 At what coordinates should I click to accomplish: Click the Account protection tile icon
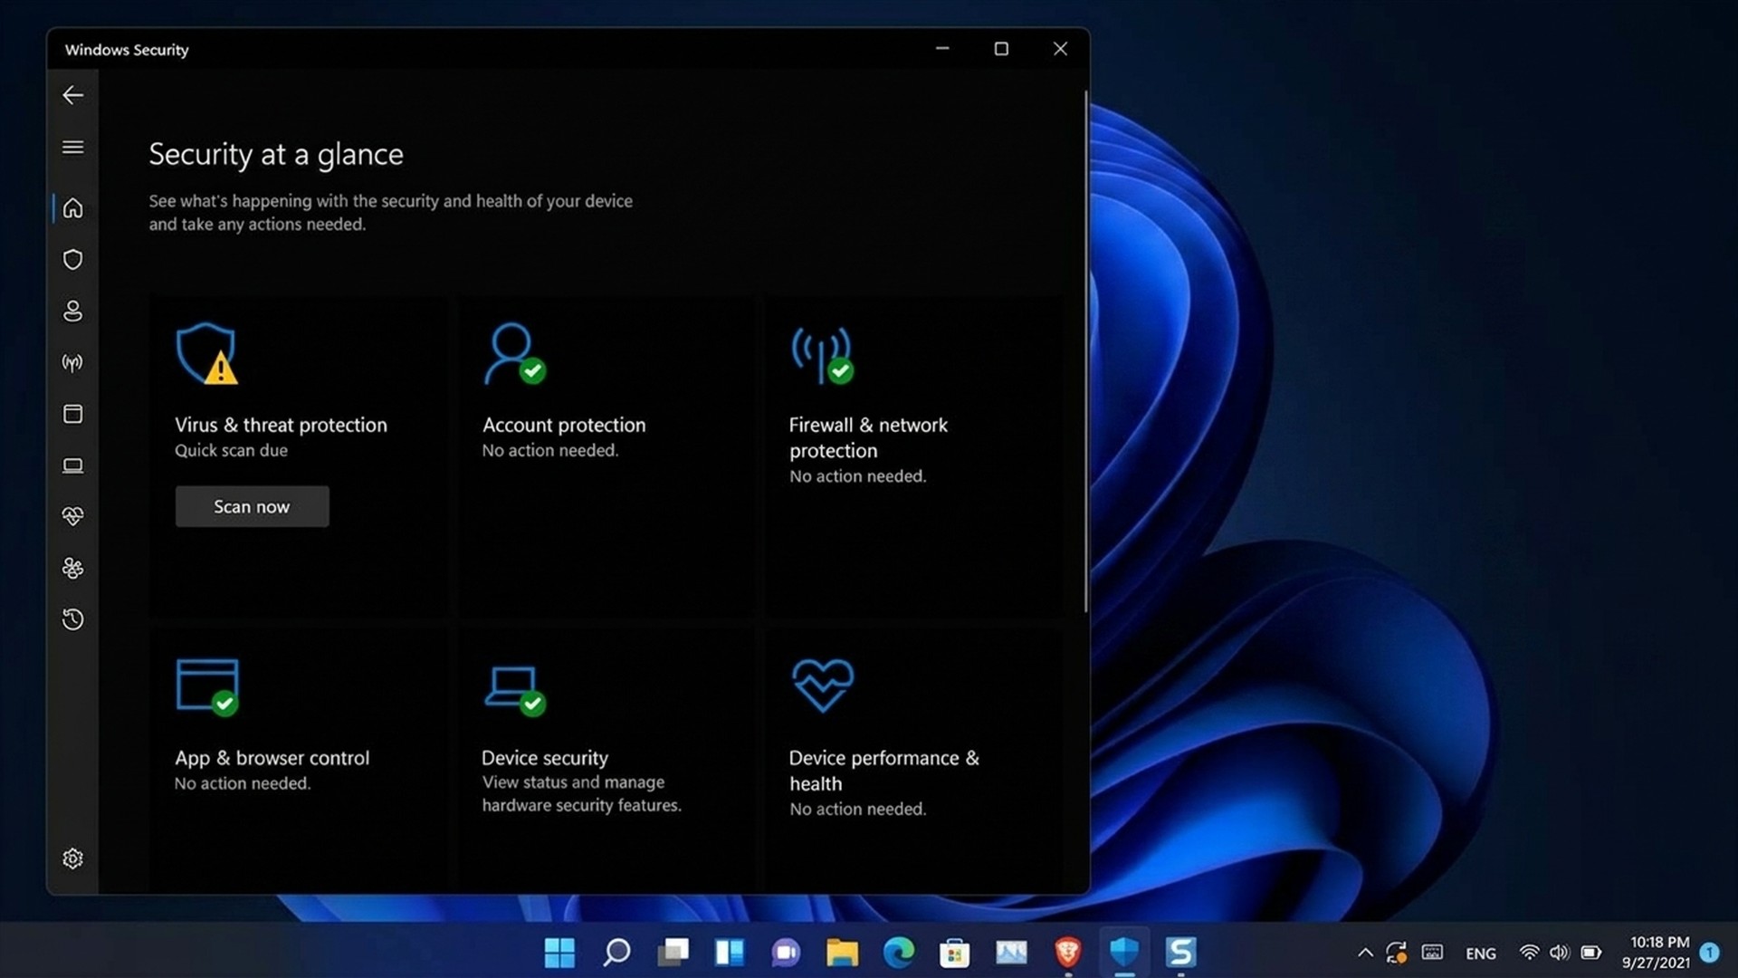pos(514,354)
